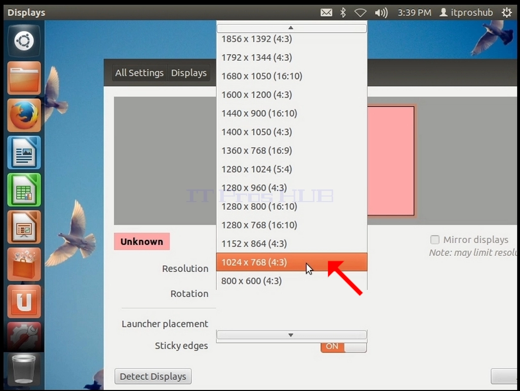Image resolution: width=520 pixels, height=391 pixels.
Task: Open the Wi-Fi network indicator
Action: (x=360, y=13)
